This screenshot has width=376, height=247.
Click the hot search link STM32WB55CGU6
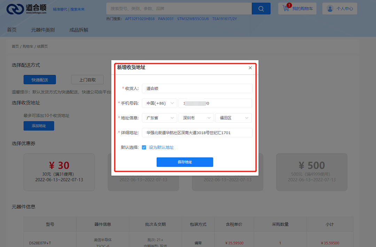coord(193,18)
